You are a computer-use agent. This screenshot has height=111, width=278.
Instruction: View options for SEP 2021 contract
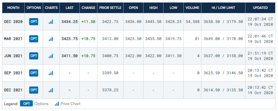(x=34, y=73)
